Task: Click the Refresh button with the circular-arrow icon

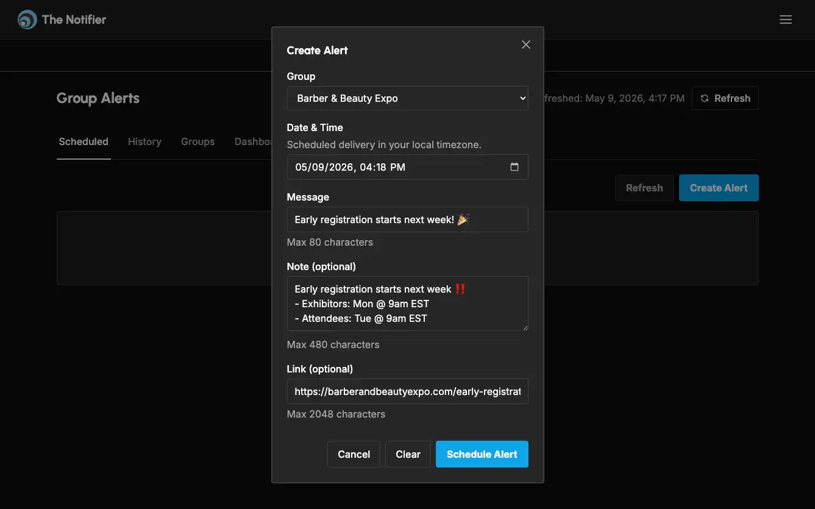Action: coord(725,98)
